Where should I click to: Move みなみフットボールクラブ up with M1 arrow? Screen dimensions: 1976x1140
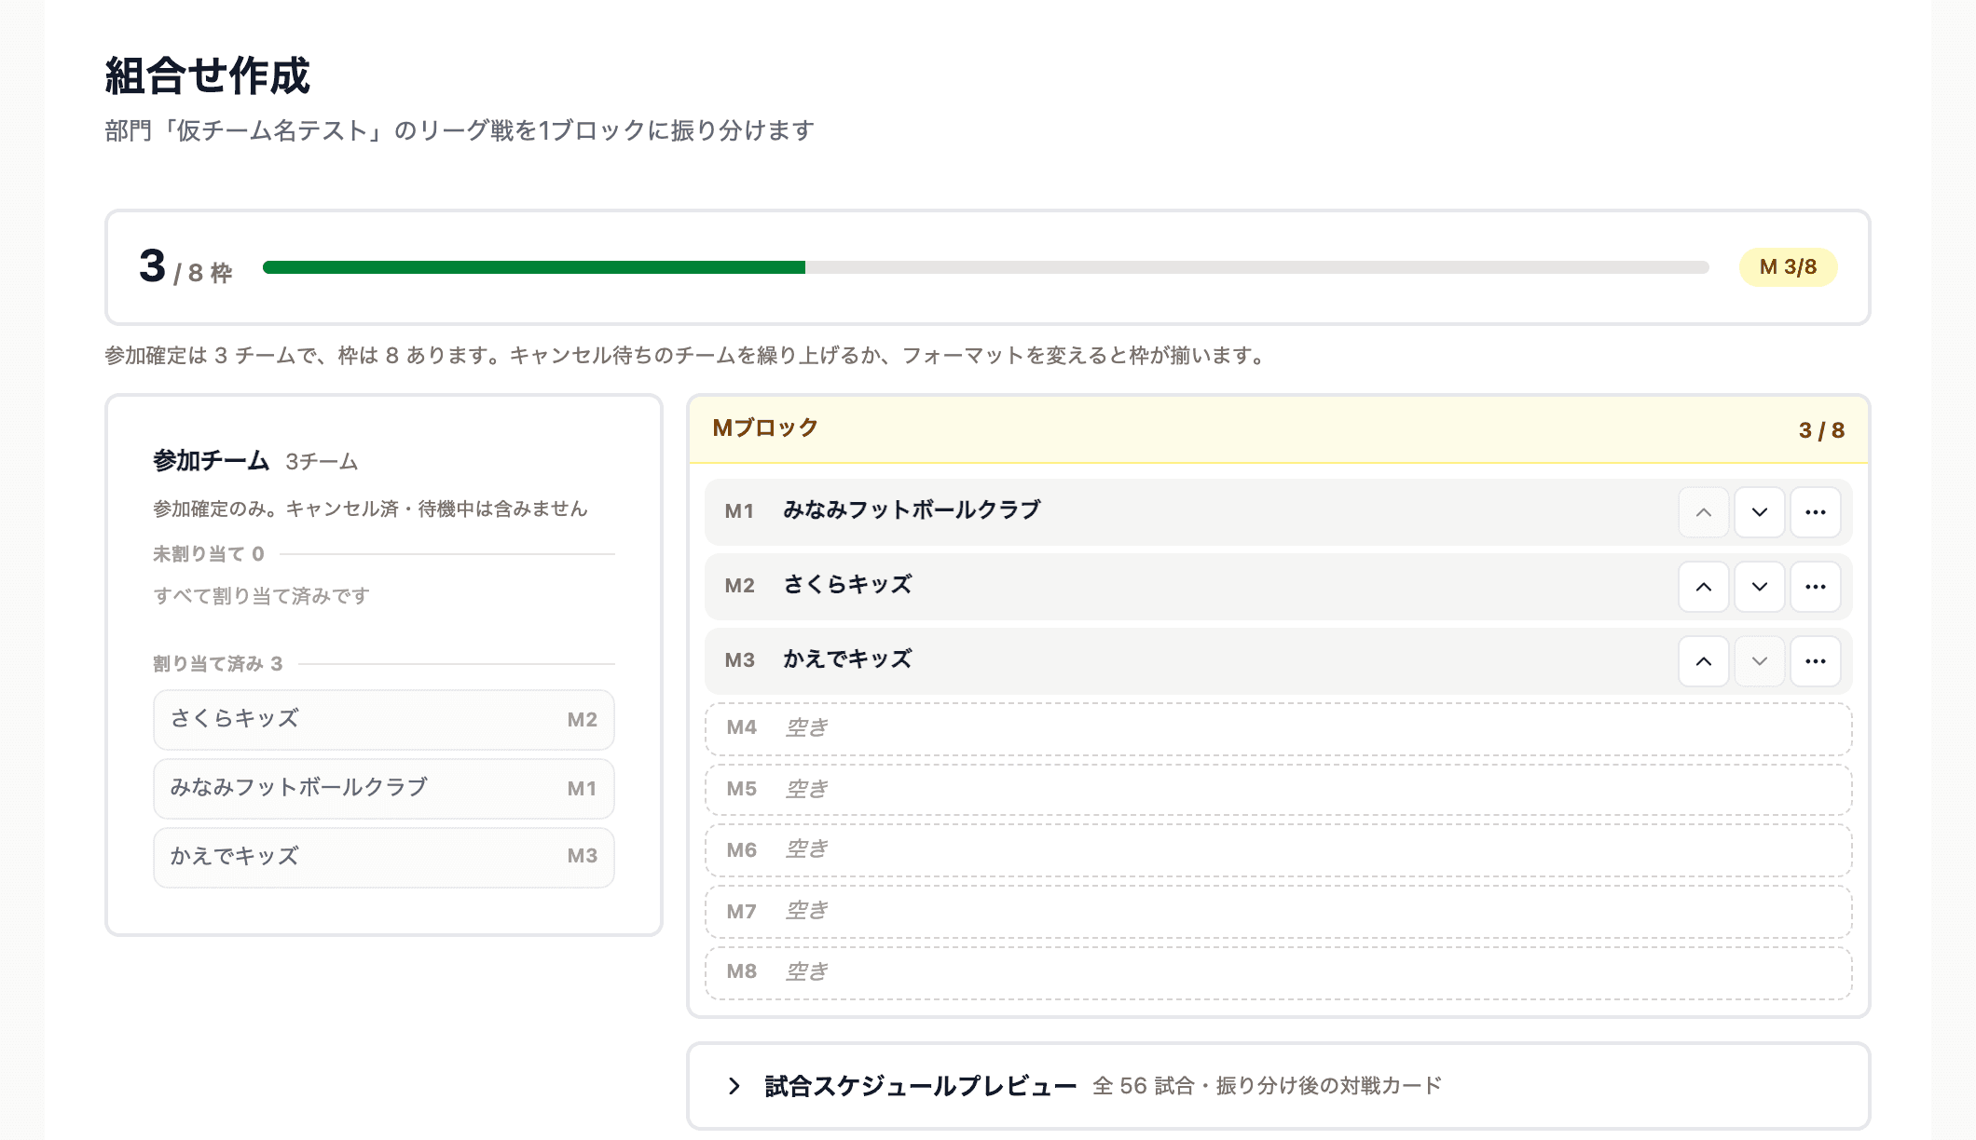(1704, 512)
